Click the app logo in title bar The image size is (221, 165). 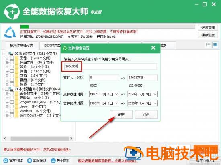[12, 12]
